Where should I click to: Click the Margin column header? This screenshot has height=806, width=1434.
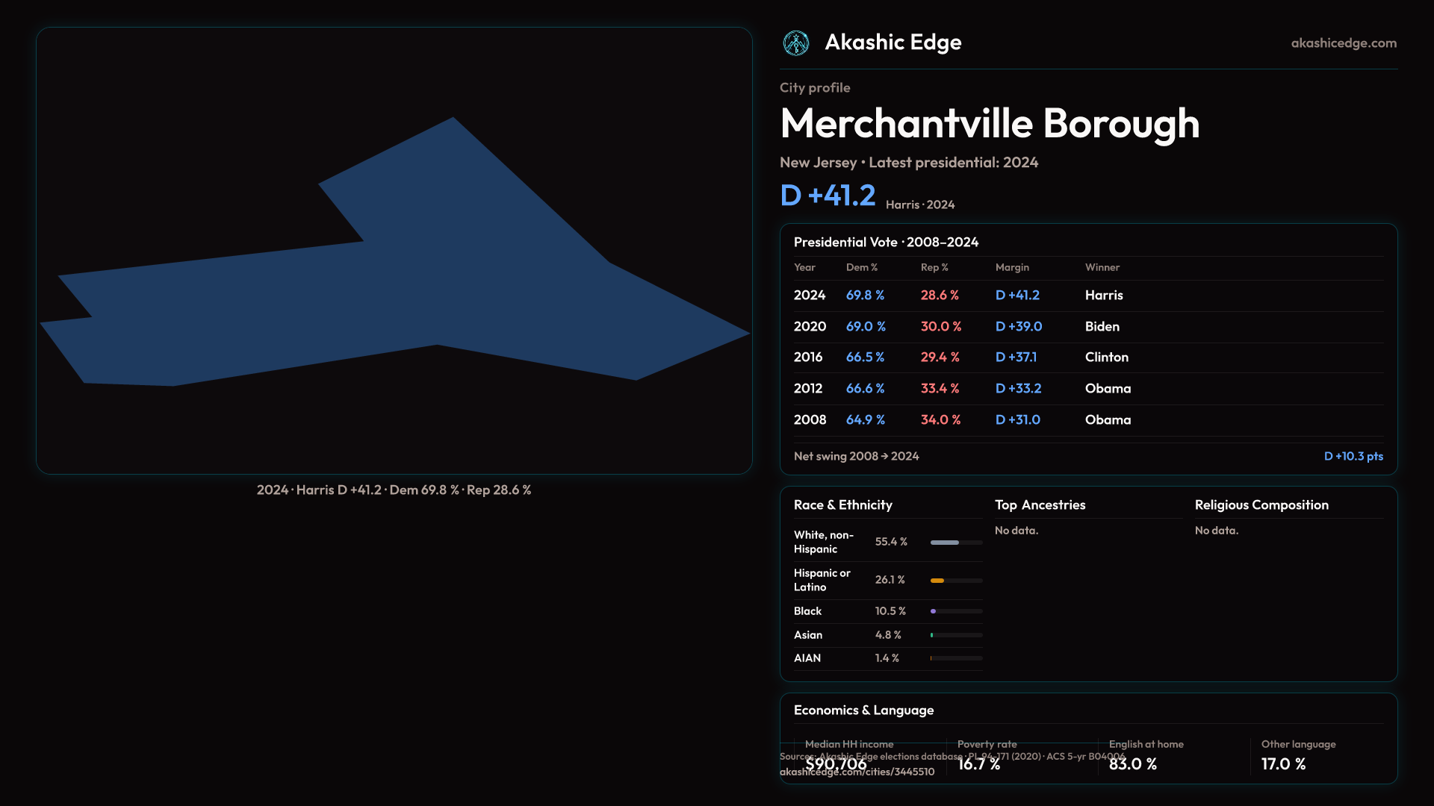click(1011, 267)
